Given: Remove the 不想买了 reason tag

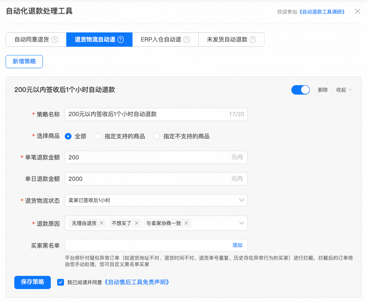Looking at the screenshot, I should tap(136, 223).
